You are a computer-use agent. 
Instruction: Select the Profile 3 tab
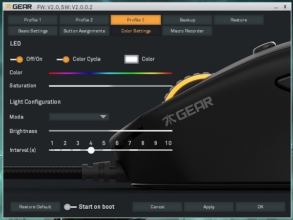pos(136,20)
